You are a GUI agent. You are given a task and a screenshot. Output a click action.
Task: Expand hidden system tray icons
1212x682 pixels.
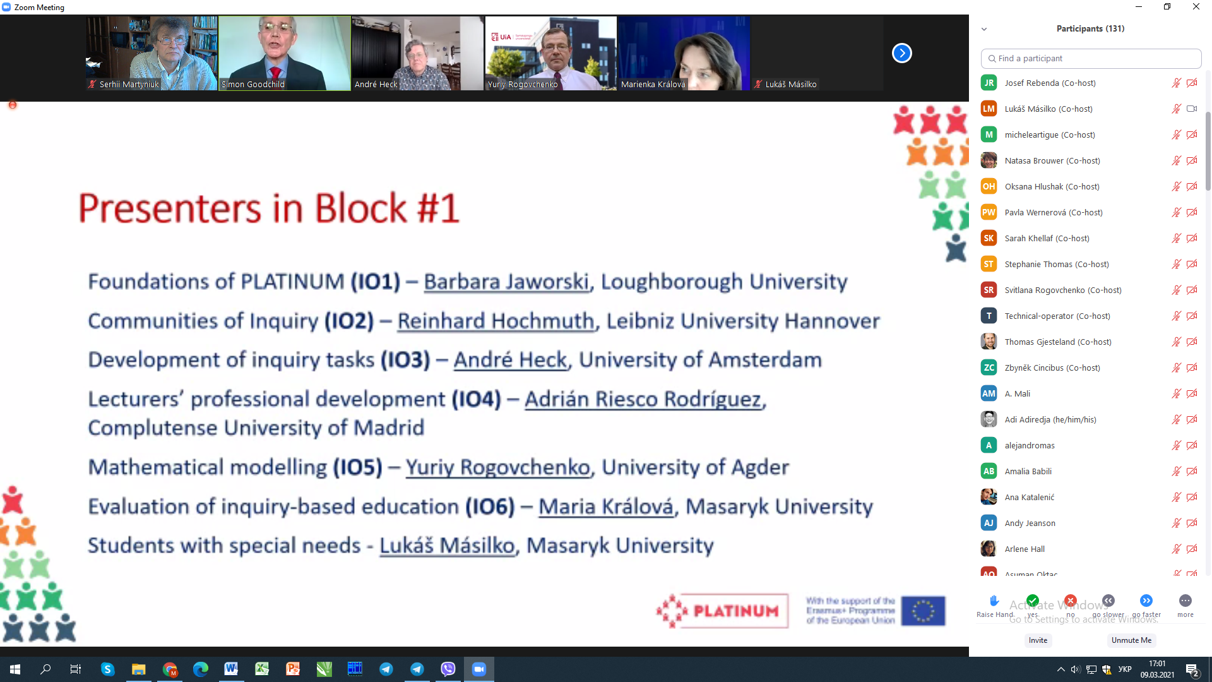tap(1060, 669)
